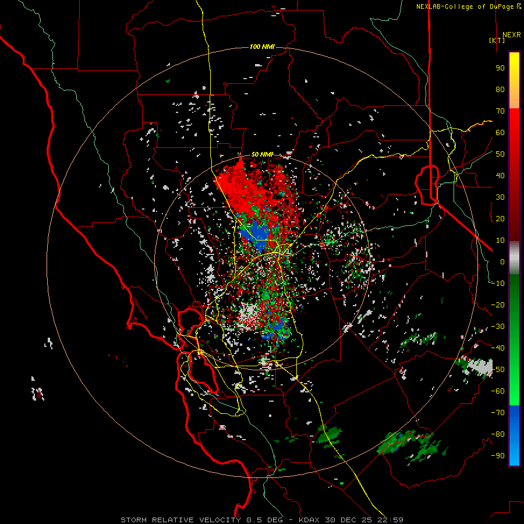Select the positive 60 knot scale label
The height and width of the screenshot is (524, 524).
tap(500, 132)
